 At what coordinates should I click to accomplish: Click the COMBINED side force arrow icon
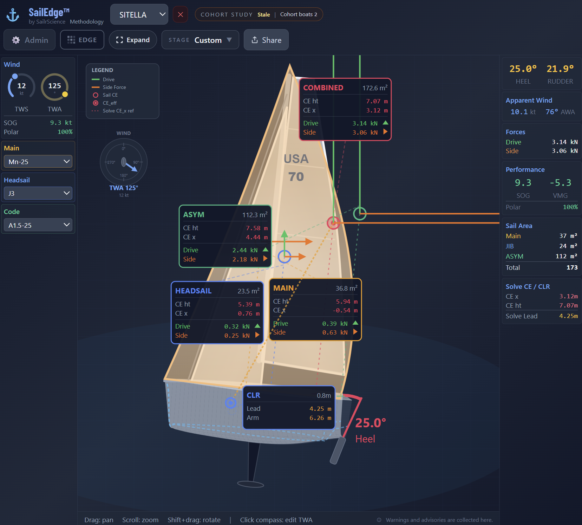385,132
